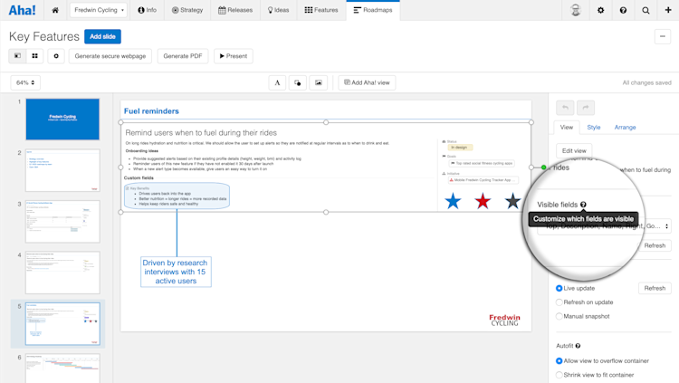Image resolution: width=679 pixels, height=383 pixels.
Task: Select slide 2 thumbnail
Action: coord(62,170)
